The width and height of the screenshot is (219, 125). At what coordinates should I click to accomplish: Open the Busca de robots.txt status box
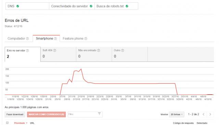(x=116, y=6)
